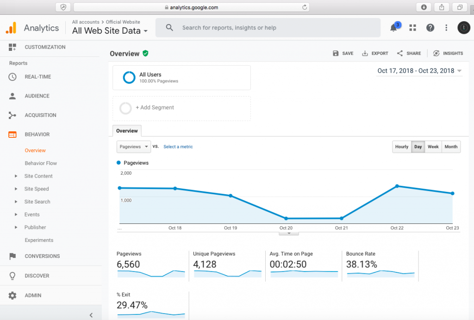Open the Experiments report in sidebar
Viewport: 474px width, 320px height.
click(39, 240)
